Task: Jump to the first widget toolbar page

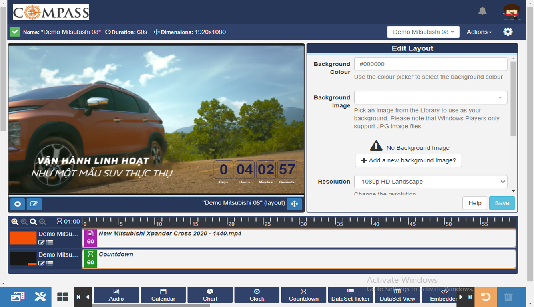Action: (x=78, y=297)
